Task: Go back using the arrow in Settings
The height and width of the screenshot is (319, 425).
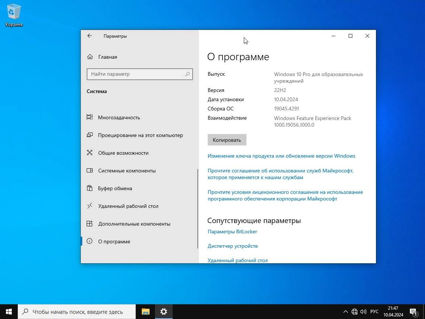Action: click(x=90, y=36)
